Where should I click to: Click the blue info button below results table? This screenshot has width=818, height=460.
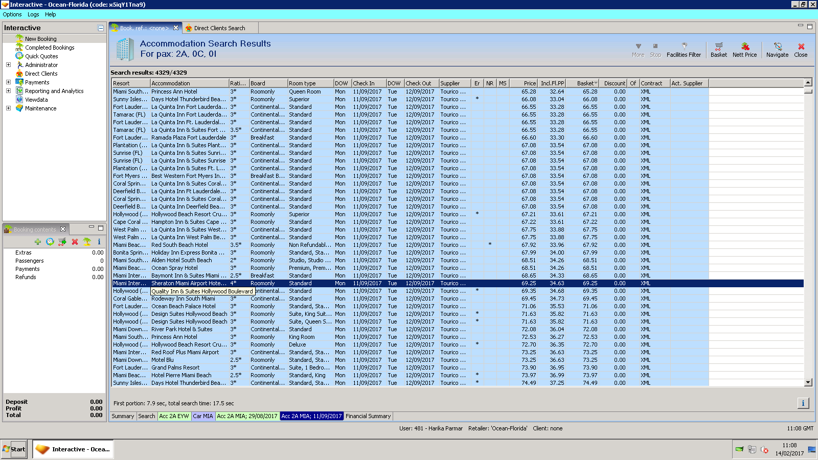click(x=803, y=403)
